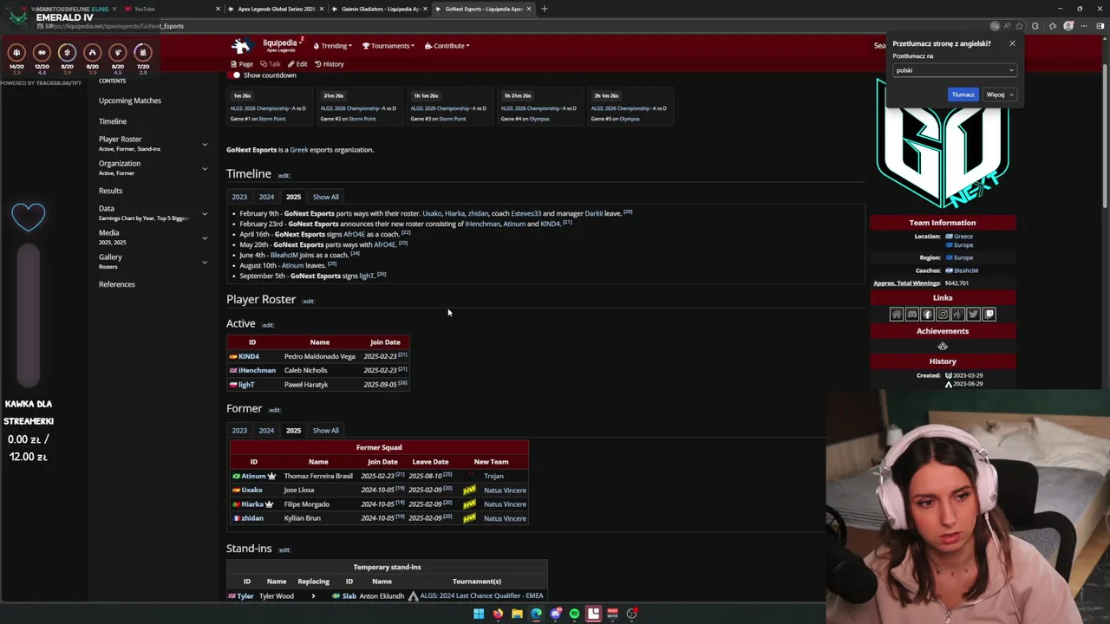Open File Explorer from the taskbar
Image resolution: width=1110 pixels, height=624 pixels.
tap(517, 614)
